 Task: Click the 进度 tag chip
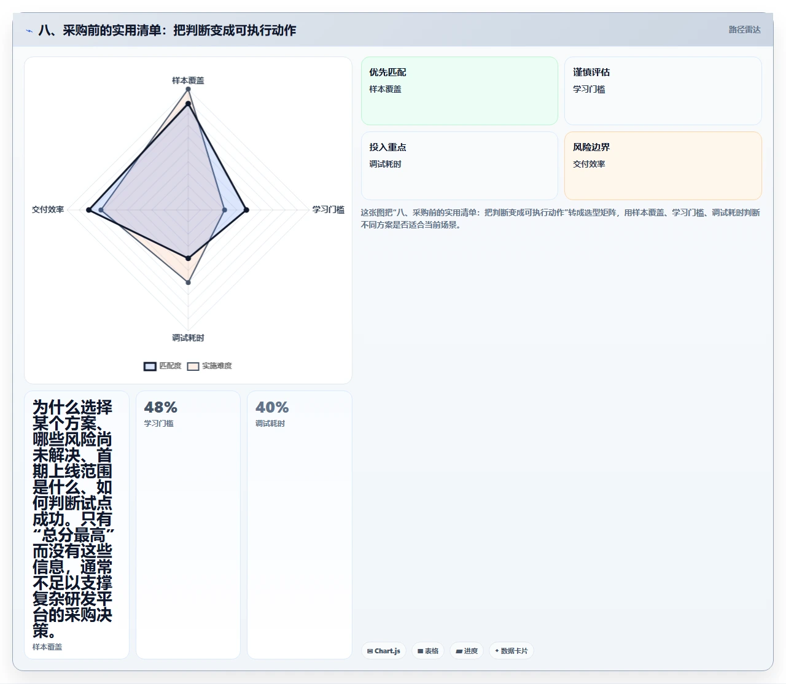coord(467,651)
